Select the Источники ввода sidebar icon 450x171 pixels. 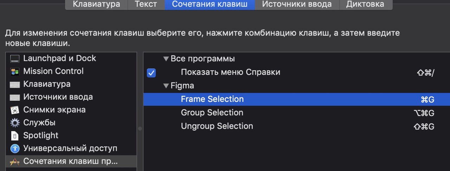point(14,97)
